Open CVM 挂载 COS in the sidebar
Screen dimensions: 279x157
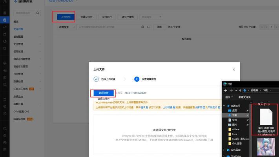click(21, 111)
